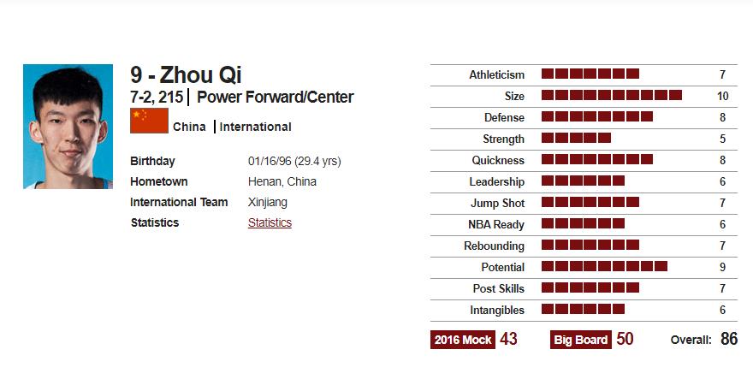
Task: Click the International label next to China
Action: click(256, 127)
